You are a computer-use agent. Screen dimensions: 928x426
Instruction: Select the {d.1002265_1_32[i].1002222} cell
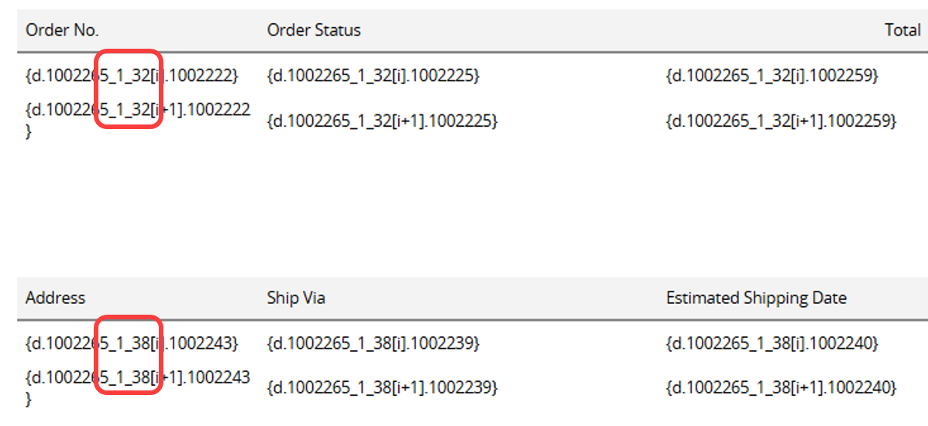tap(132, 76)
